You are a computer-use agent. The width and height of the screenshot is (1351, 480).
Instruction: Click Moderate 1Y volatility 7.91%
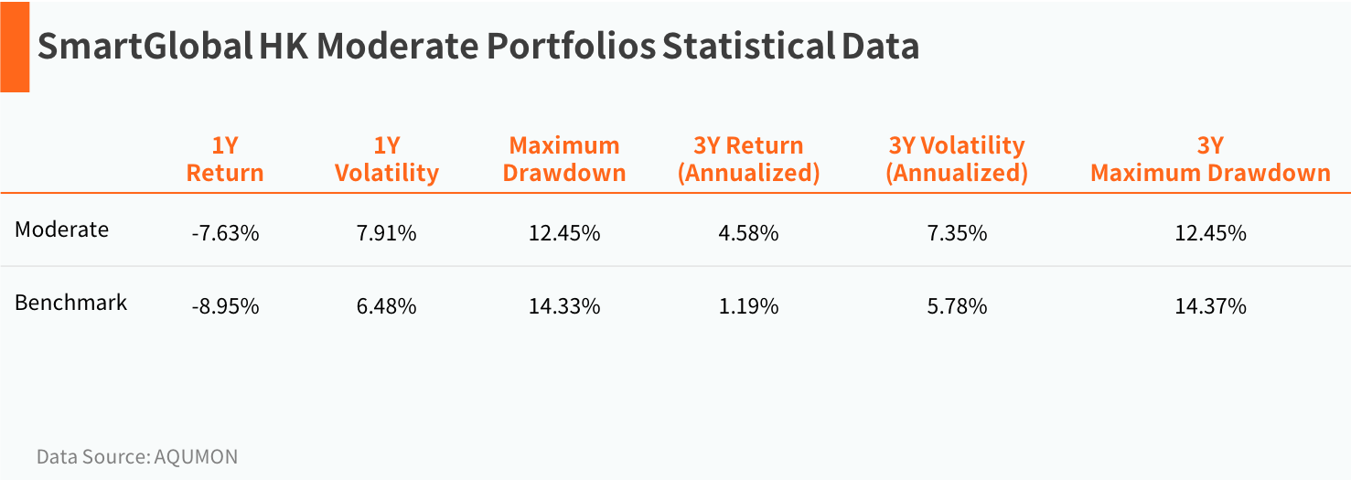(387, 233)
